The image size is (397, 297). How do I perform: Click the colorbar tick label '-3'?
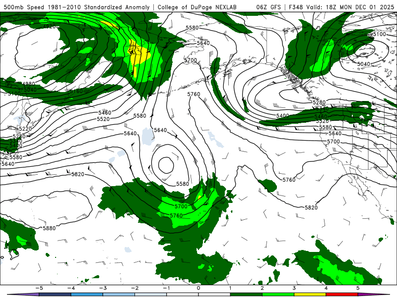click(x=103, y=288)
